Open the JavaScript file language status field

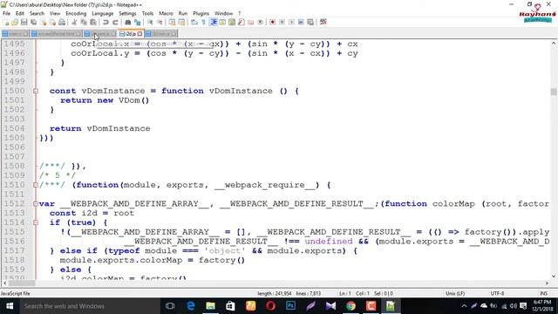coord(16,294)
